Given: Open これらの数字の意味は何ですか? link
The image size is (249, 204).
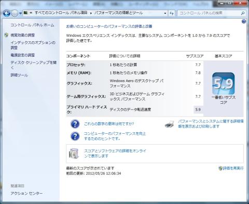Looking at the screenshot, I should (109, 124).
